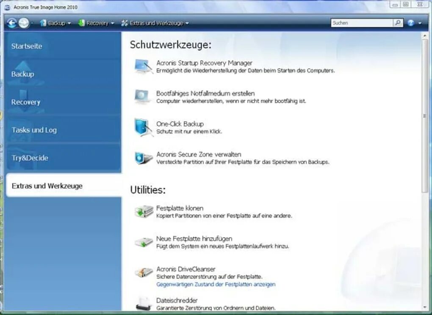
Task: Open navigation history dropdown arrow
Action: coord(32,23)
